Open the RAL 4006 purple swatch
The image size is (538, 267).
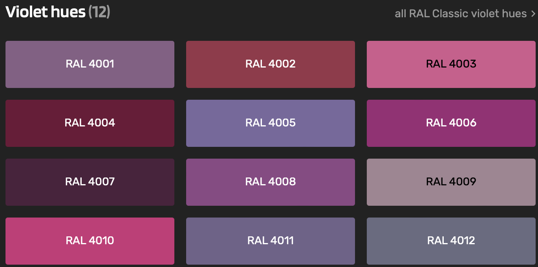coord(451,123)
